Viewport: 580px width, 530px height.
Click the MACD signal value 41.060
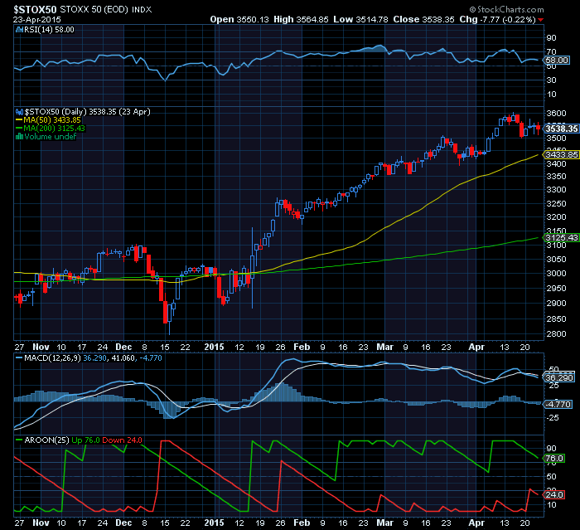pos(123,358)
